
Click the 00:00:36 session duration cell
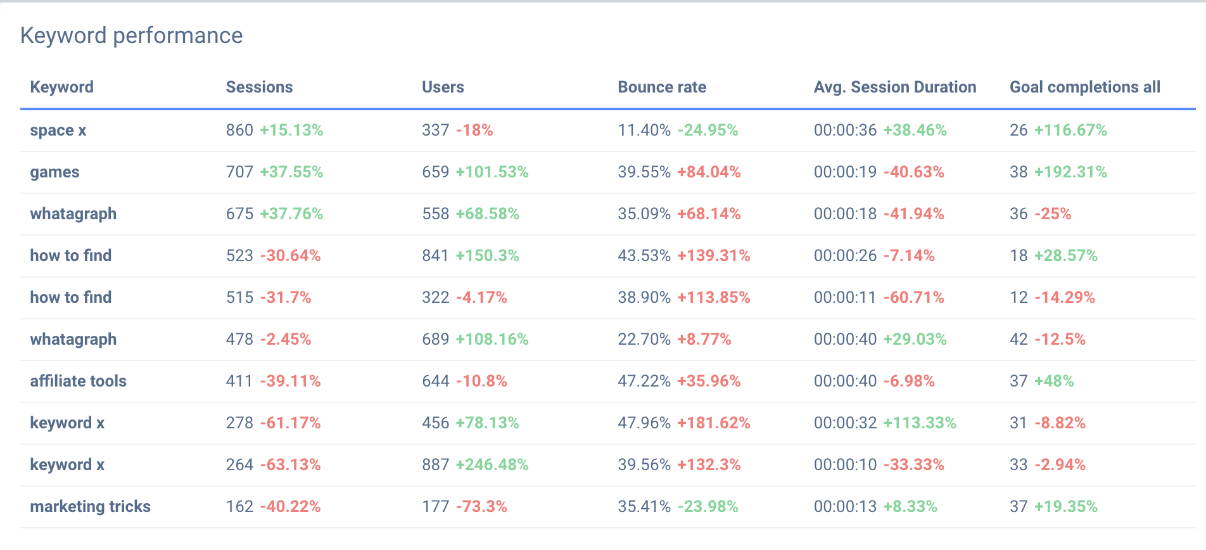[x=845, y=130]
